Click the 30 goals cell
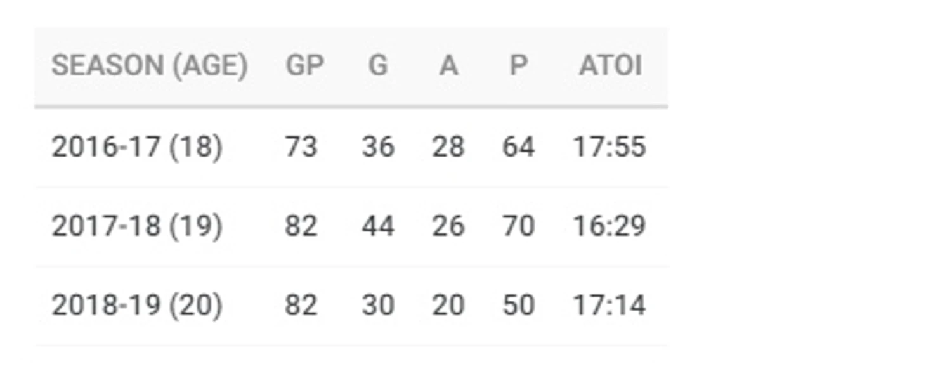 click(378, 306)
